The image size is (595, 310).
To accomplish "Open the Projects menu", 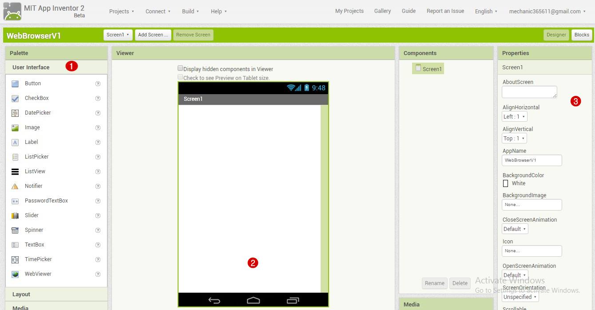I will point(122,12).
